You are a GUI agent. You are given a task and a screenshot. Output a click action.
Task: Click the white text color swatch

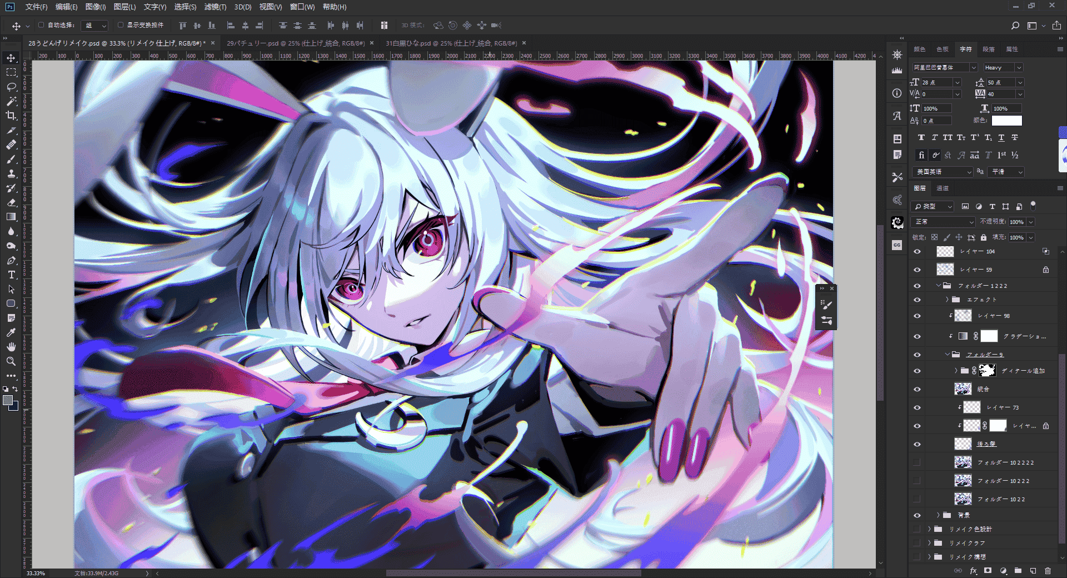1006,120
